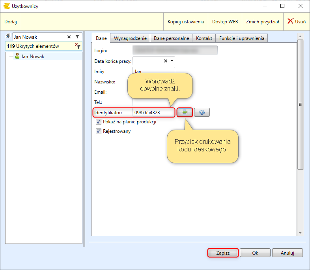The width and height of the screenshot is (310, 270).
Task: Toggle the Rejestrowany checkbox
Action: (x=99, y=131)
